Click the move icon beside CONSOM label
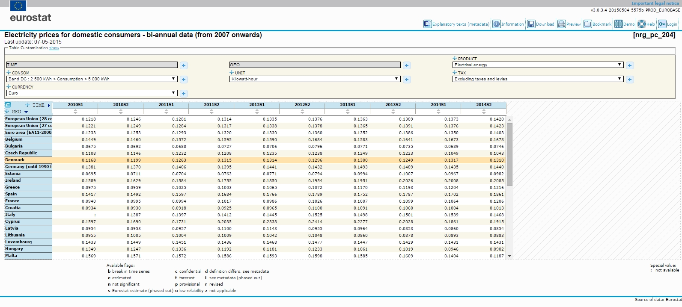682x307 pixels. [9, 73]
